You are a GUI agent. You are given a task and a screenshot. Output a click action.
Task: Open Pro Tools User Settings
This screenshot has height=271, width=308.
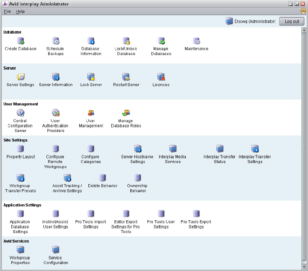tap(161, 214)
